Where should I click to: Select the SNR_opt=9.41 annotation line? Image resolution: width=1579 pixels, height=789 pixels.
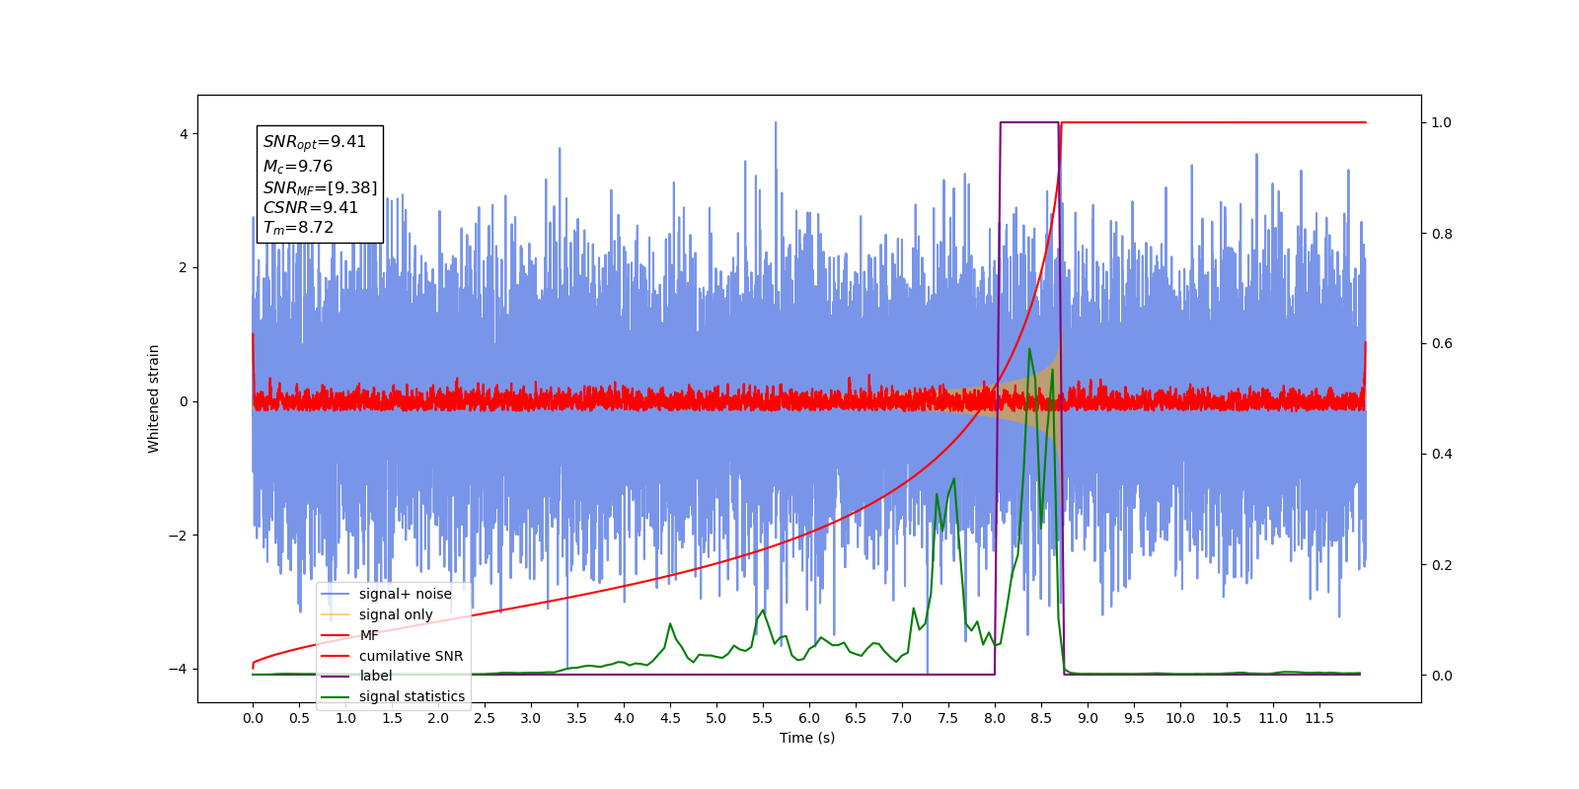coord(315,142)
